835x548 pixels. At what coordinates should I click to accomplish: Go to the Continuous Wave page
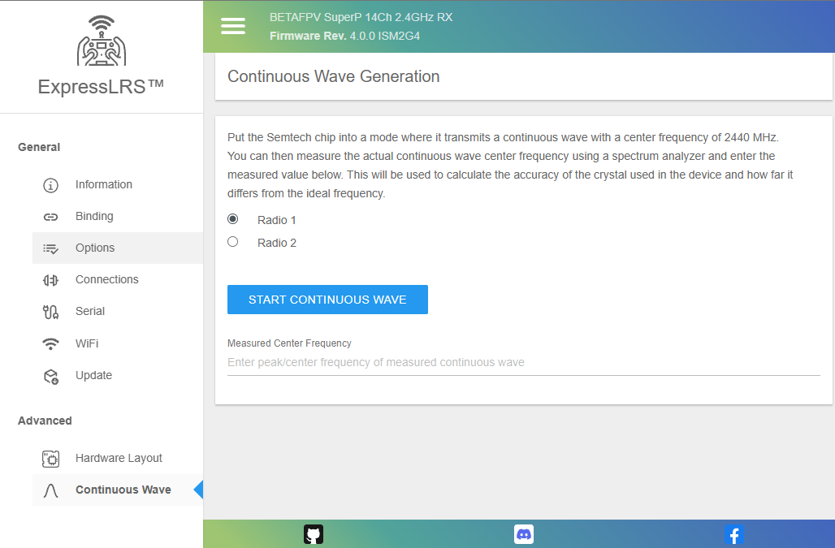point(123,490)
